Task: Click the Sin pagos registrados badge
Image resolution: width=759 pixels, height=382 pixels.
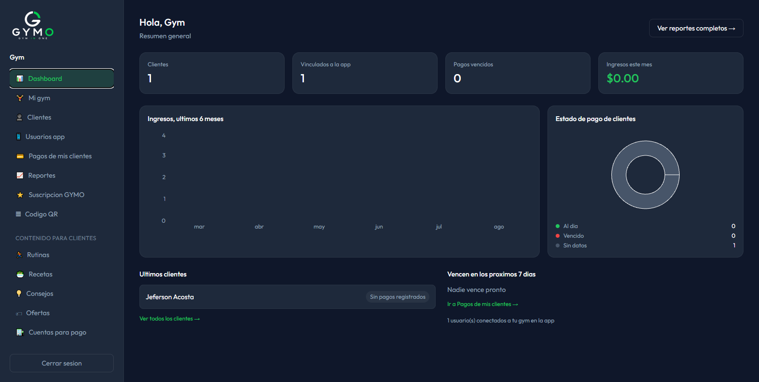Action: (397, 297)
